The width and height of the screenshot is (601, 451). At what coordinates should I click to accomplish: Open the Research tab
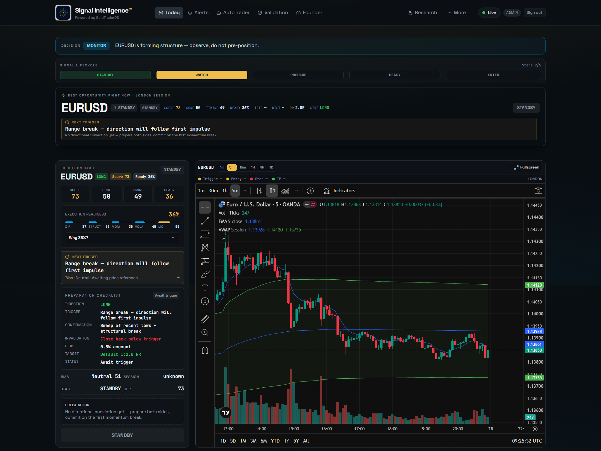click(x=423, y=13)
